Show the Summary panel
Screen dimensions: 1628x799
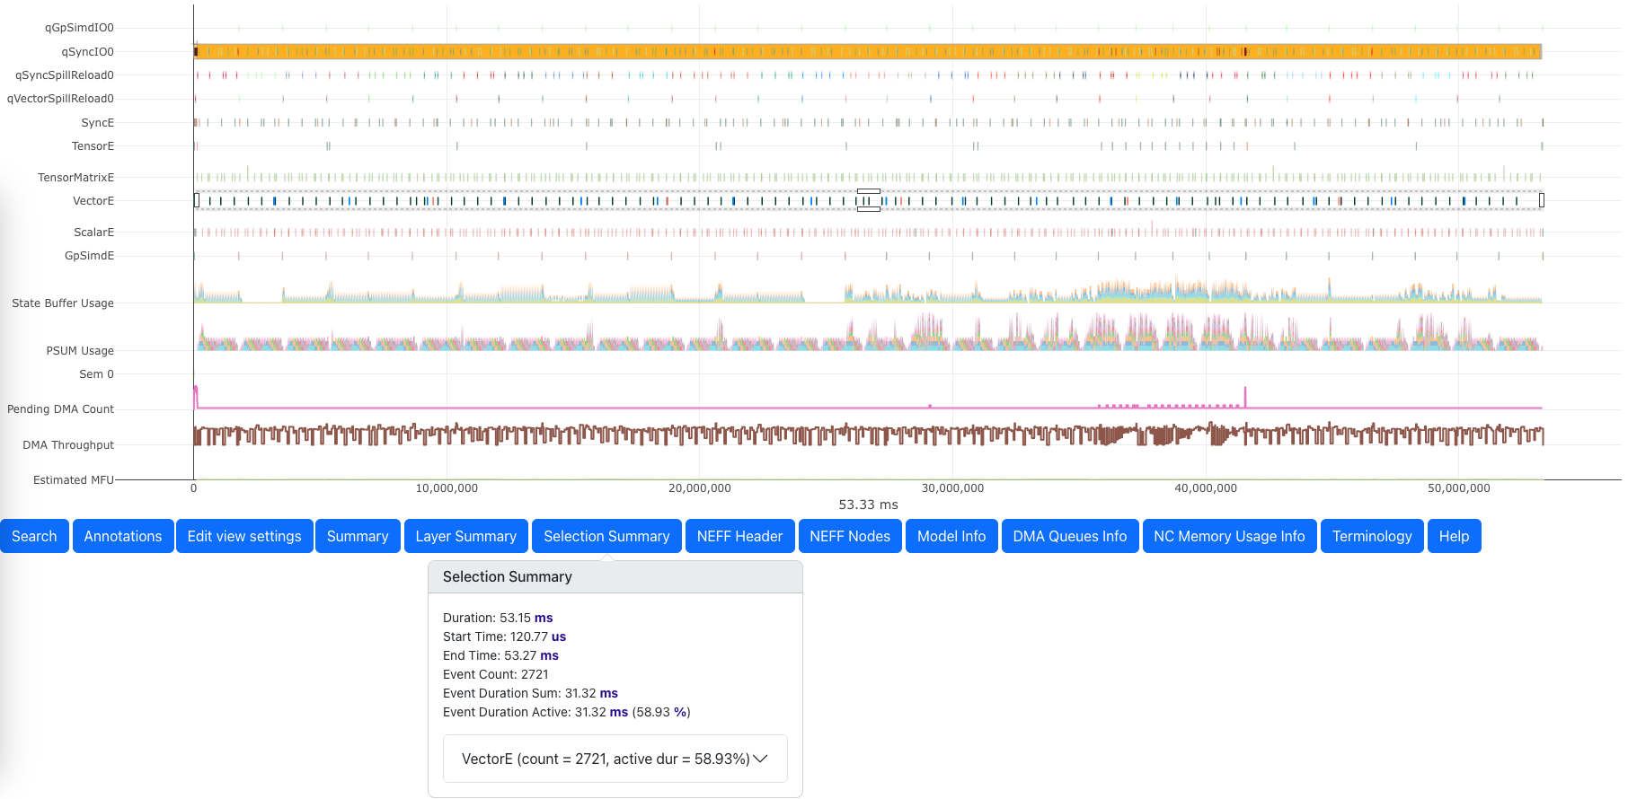[x=357, y=536]
